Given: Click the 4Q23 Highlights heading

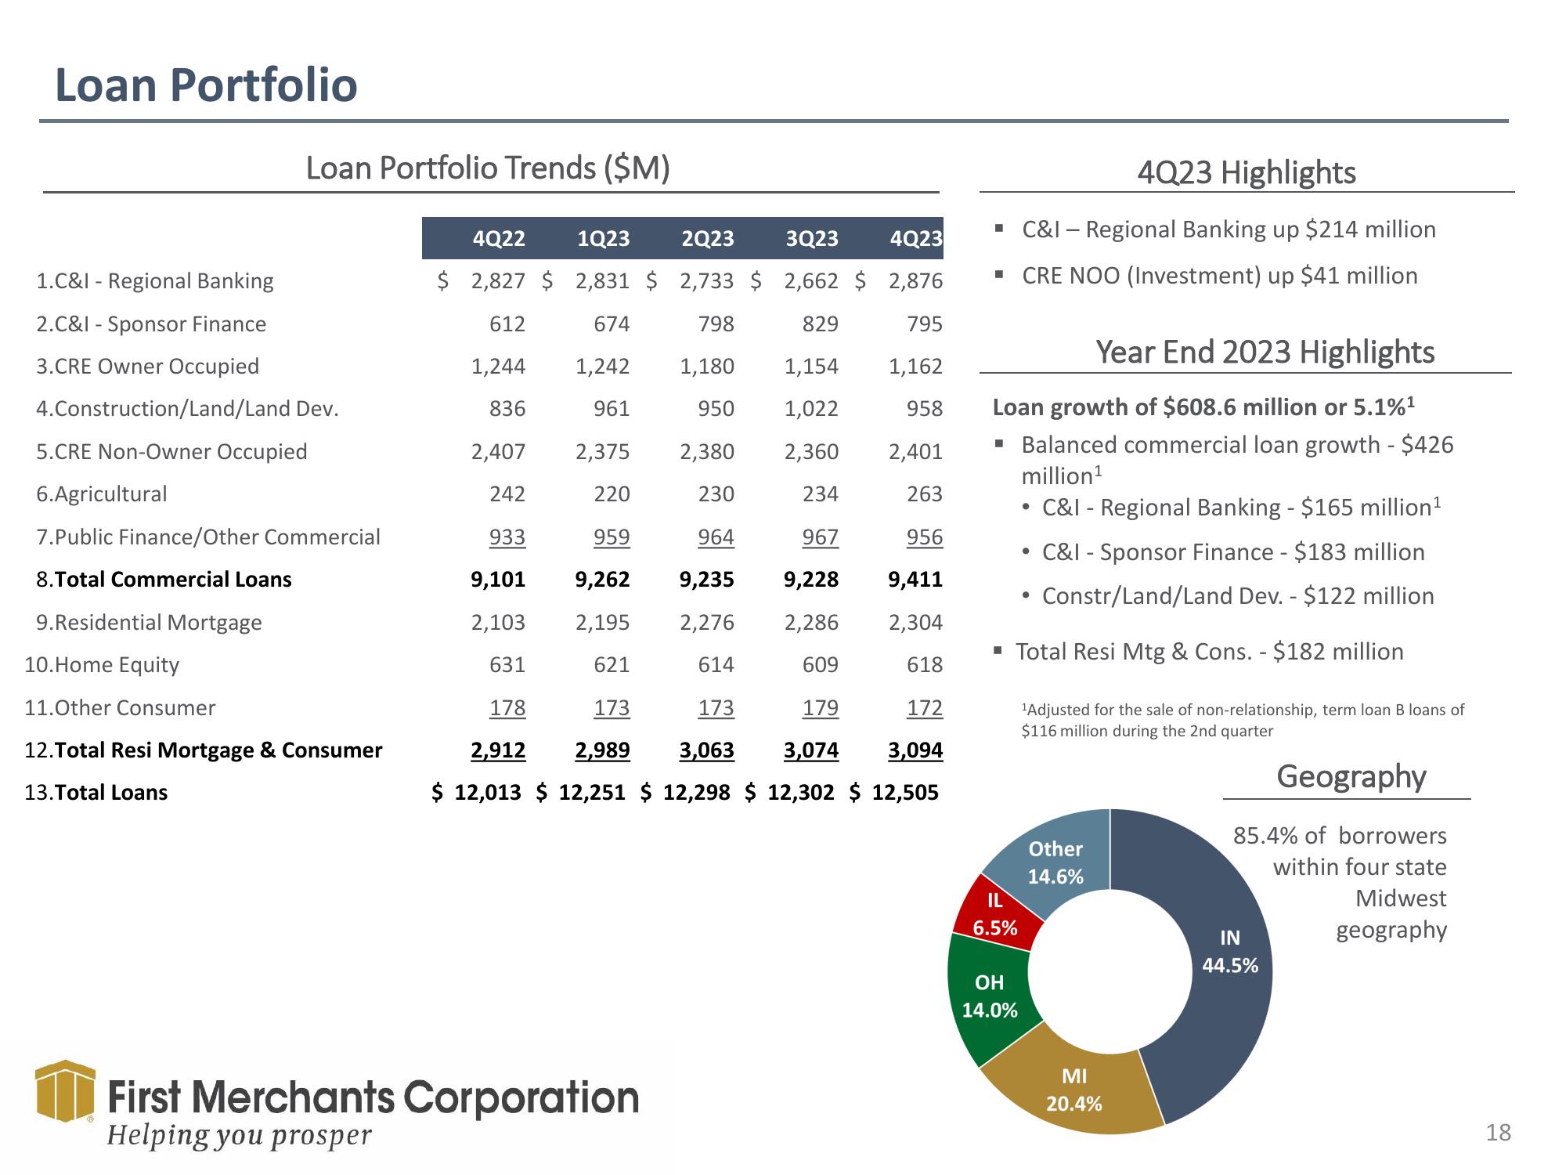Looking at the screenshot, I should pos(1247,172).
